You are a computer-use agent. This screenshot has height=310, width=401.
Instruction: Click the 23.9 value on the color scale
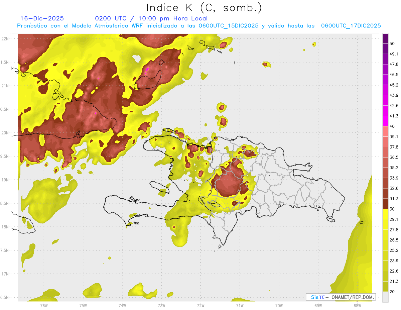[x=394, y=261]
